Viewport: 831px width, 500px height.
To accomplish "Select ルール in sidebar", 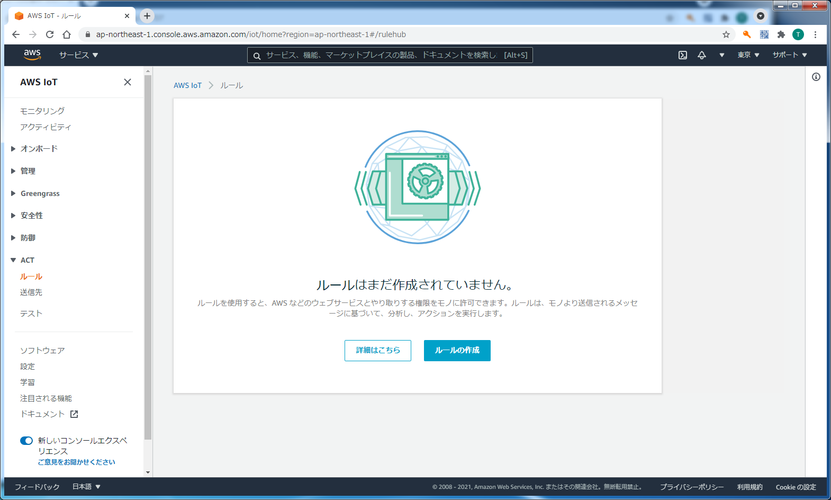I will tap(31, 276).
